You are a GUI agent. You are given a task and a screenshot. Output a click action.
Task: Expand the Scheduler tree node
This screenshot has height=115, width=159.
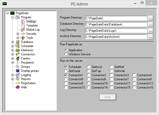click(x=12, y=46)
